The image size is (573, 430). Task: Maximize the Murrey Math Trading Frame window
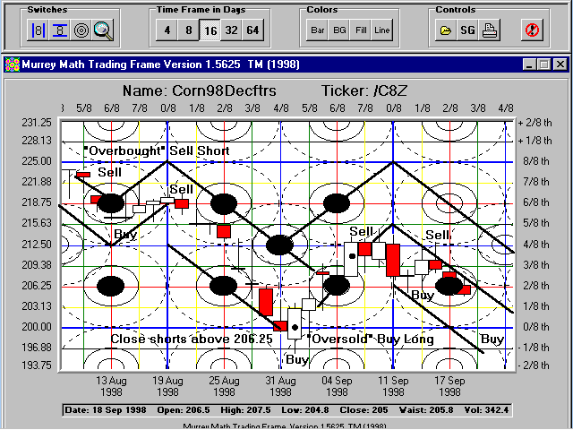point(544,64)
